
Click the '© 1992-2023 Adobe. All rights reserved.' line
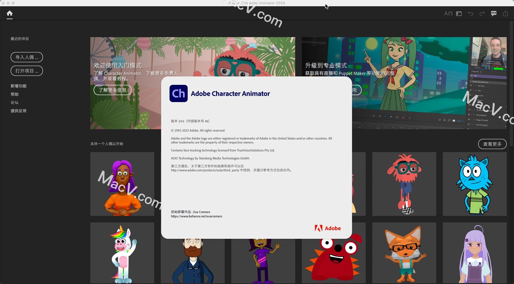point(198,130)
